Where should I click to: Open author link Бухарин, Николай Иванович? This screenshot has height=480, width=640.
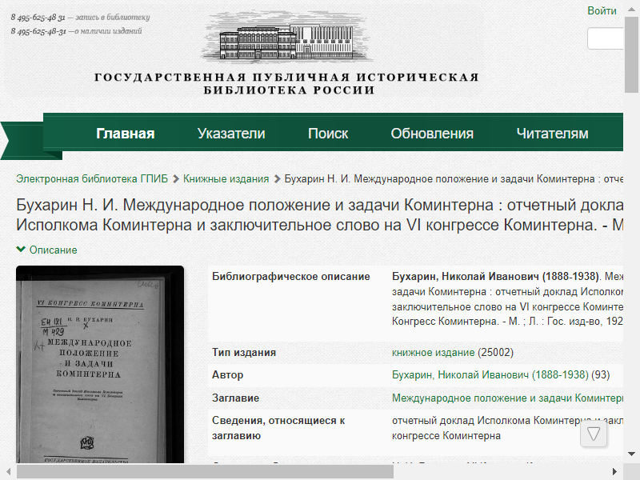coord(490,374)
